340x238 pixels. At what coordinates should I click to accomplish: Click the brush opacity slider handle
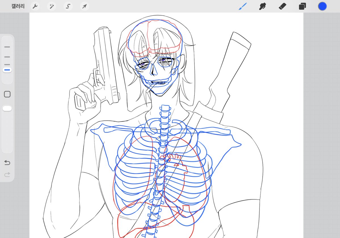7,108
